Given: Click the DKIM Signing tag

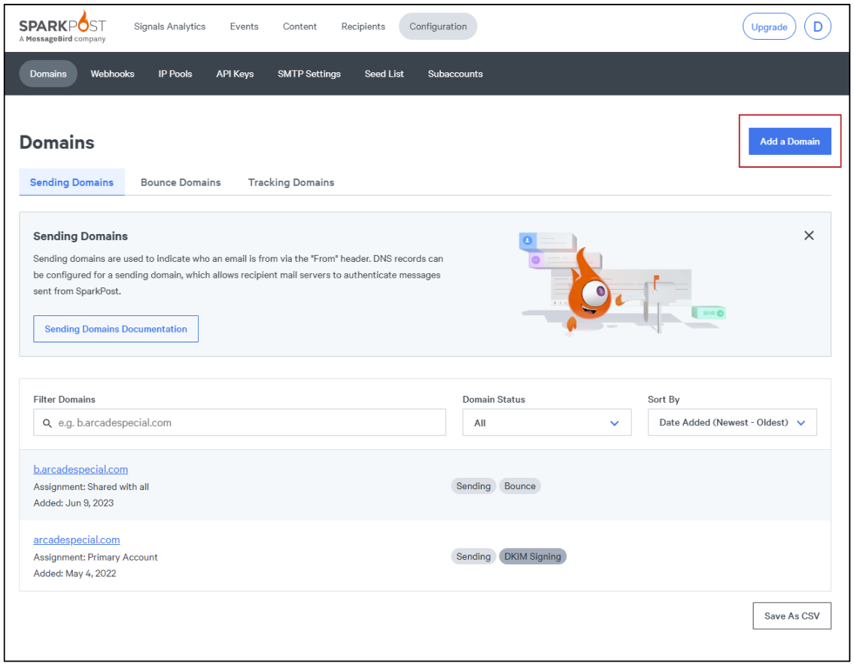Looking at the screenshot, I should click(x=532, y=557).
